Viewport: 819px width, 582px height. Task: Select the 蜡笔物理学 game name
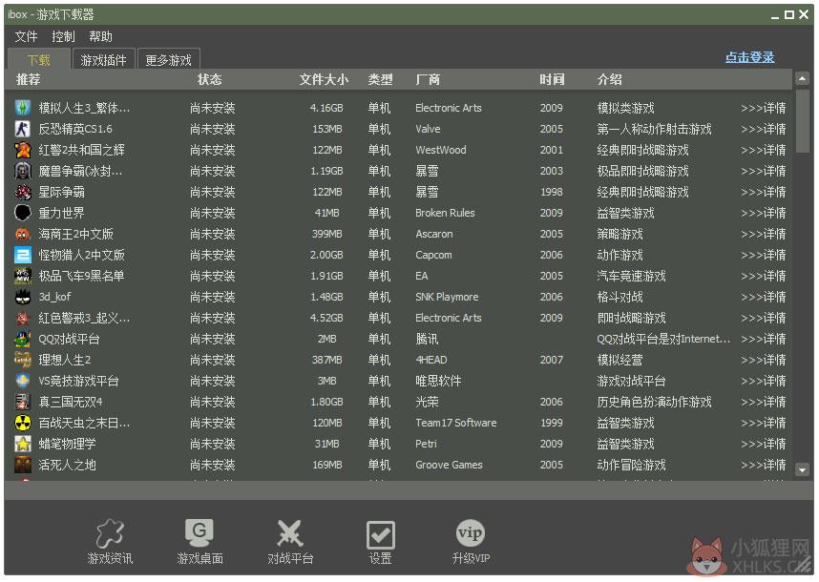[67, 444]
